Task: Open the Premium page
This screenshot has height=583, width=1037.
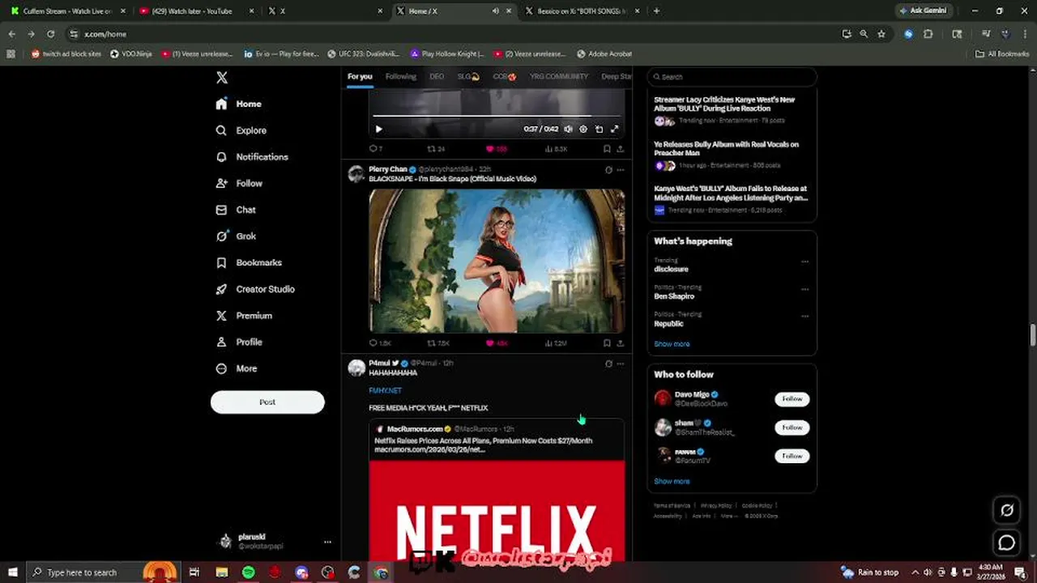Action: click(x=244, y=316)
